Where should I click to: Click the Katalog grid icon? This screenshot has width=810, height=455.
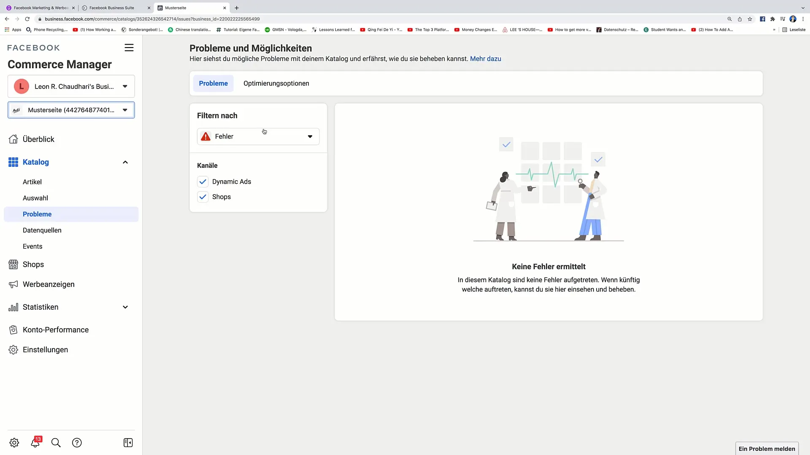coord(13,162)
